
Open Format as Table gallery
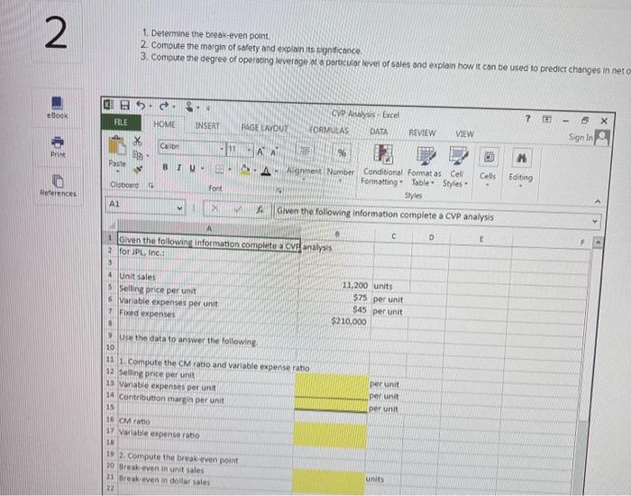425,167
